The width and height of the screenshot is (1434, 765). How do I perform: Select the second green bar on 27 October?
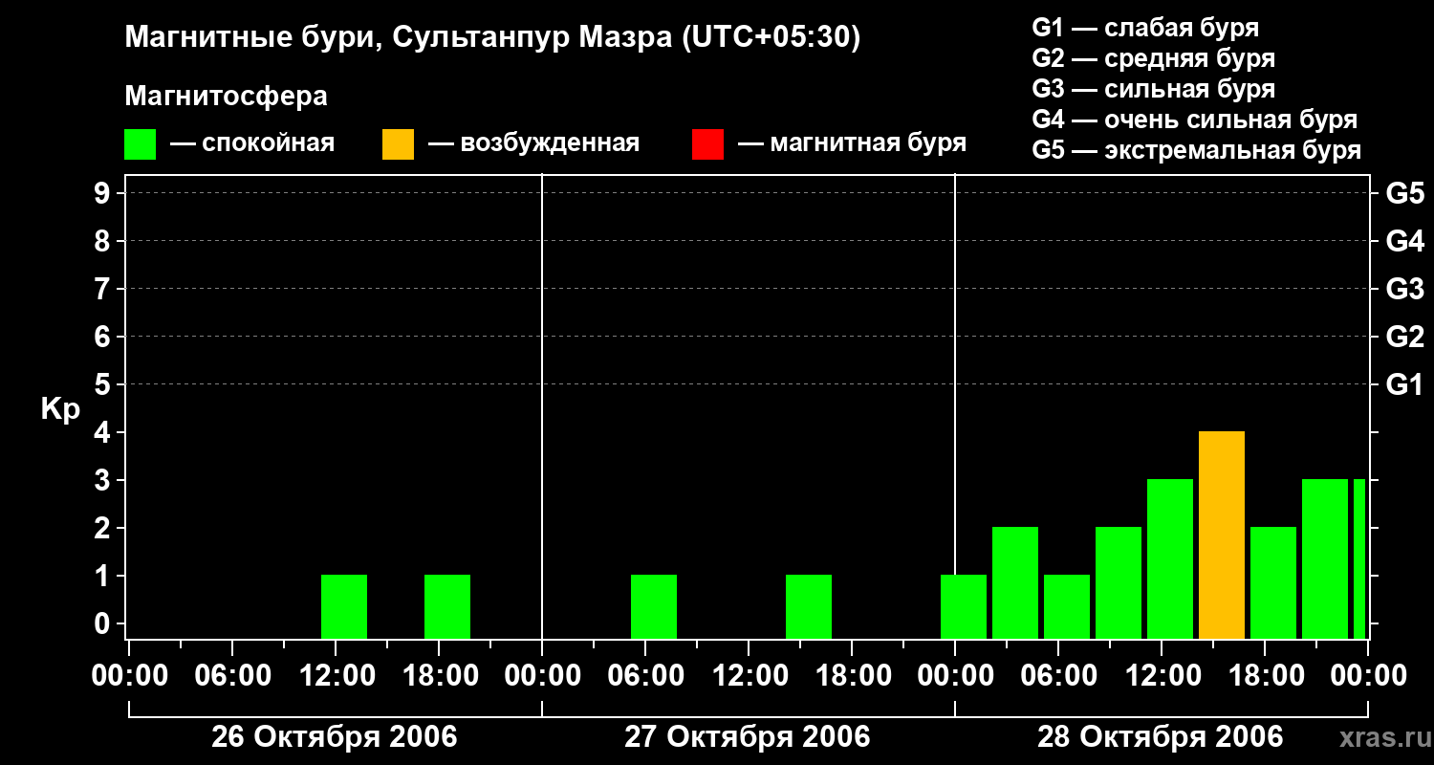point(809,606)
